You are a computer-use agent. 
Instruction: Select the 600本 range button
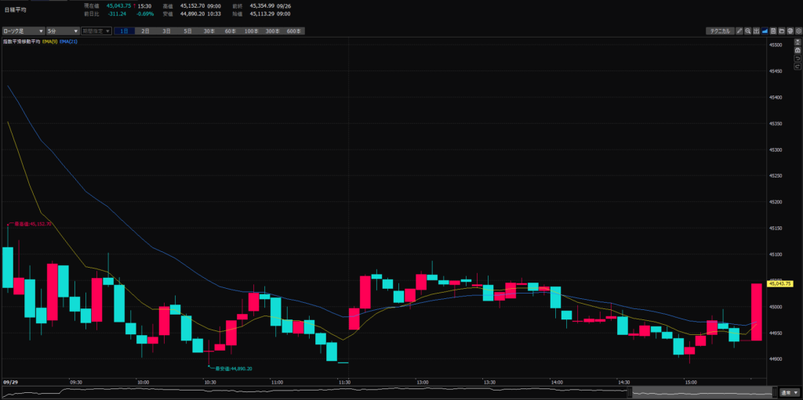click(293, 31)
